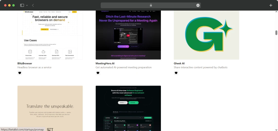Like Gheek AI with its heart icon
The image size is (278, 131).
(176, 73)
